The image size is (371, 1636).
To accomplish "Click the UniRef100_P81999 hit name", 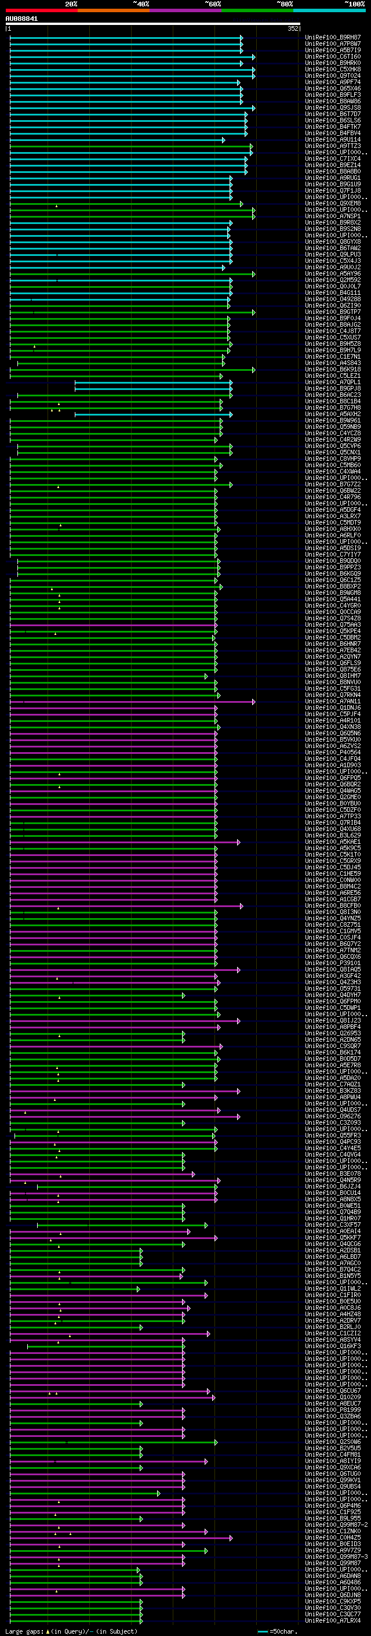I will pos(333,1410).
